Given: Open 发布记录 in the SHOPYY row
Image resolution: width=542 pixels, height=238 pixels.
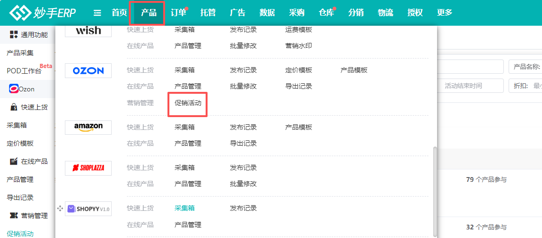Looking at the screenshot, I should pyautogui.click(x=243, y=208).
